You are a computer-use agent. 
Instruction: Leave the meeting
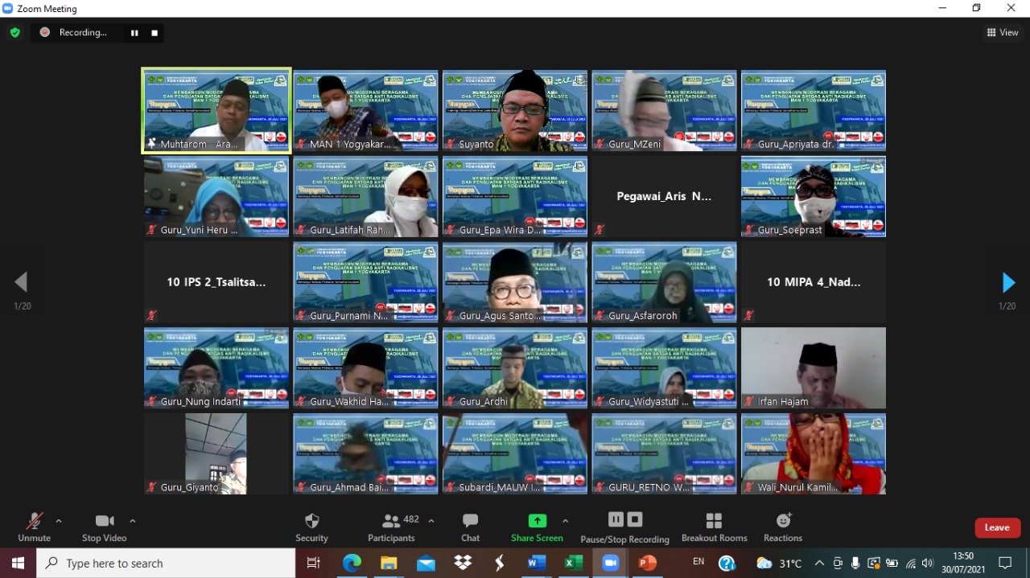[997, 527]
